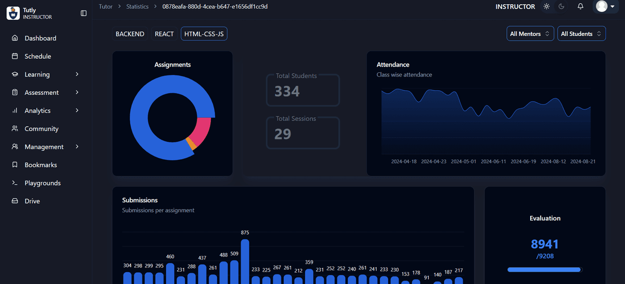This screenshot has height=284, width=625.
Task: Click the submissions bar labeled 509
Action: coord(234,272)
